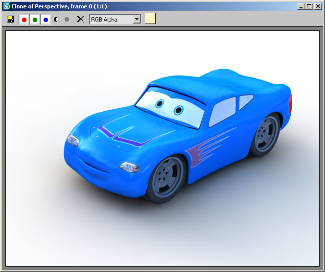This screenshot has width=325, height=272.
Task: Toggle the green channel display
Action: tap(35, 20)
